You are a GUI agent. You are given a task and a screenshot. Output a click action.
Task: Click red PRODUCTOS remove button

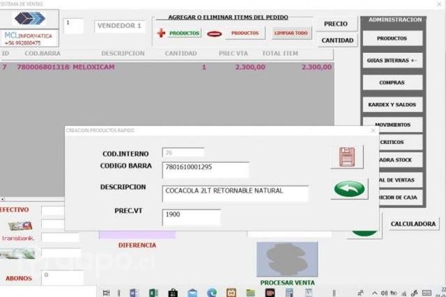[x=245, y=33]
